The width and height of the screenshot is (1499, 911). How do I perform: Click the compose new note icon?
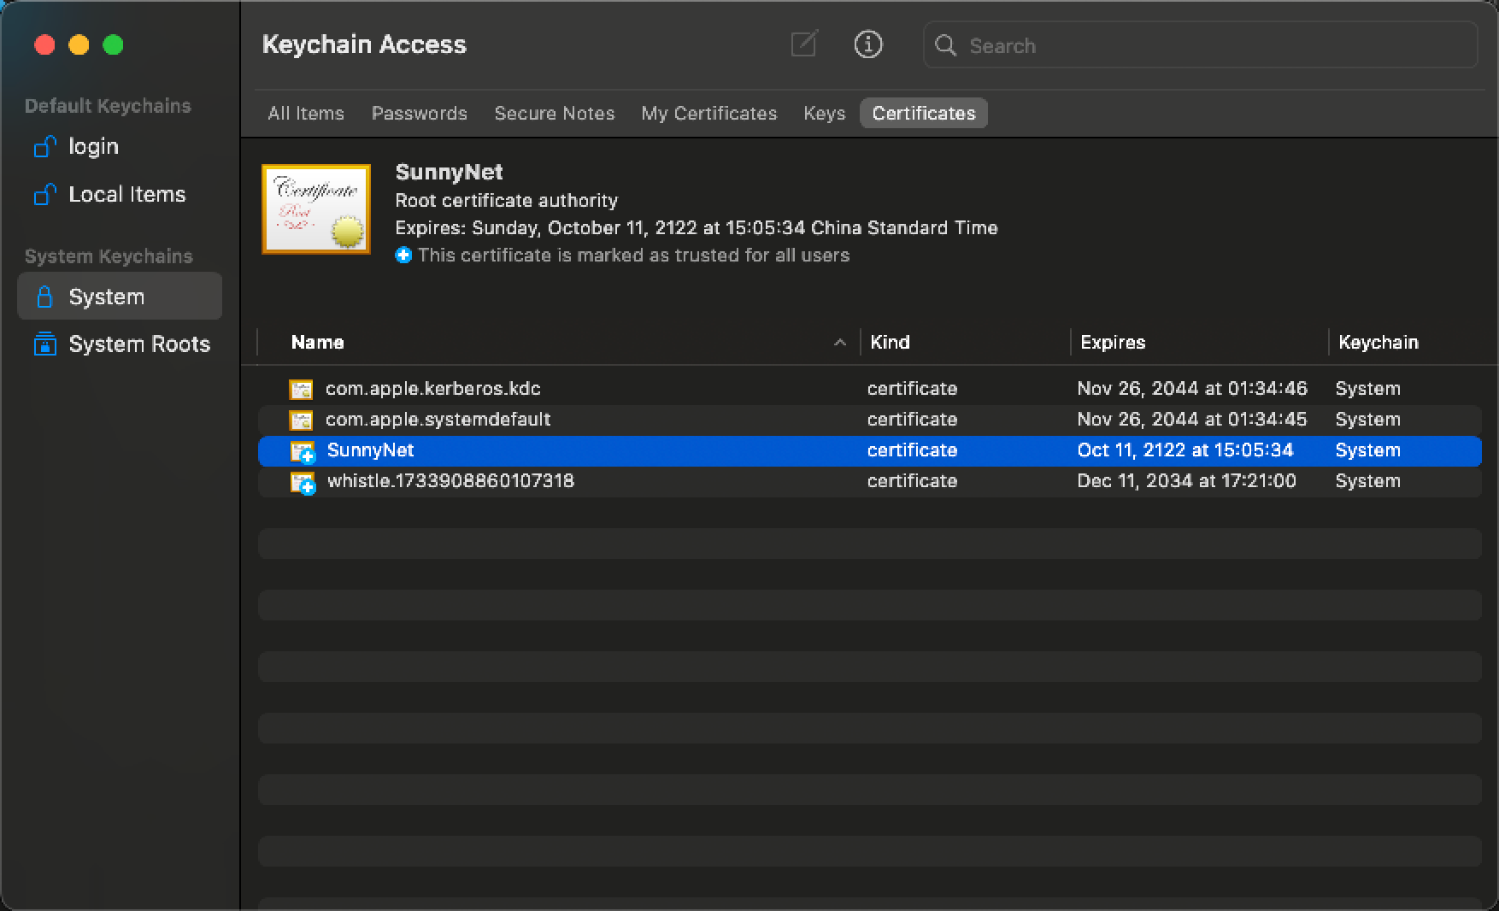803,44
